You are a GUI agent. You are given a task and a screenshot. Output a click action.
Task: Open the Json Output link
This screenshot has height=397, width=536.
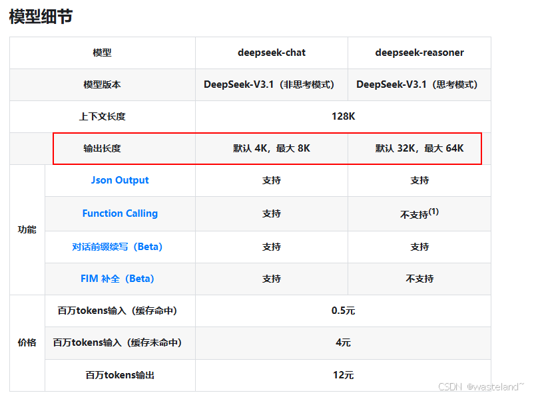pyautogui.click(x=120, y=180)
